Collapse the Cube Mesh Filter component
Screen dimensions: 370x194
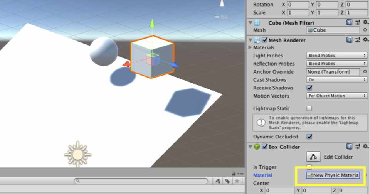[x=251, y=23]
